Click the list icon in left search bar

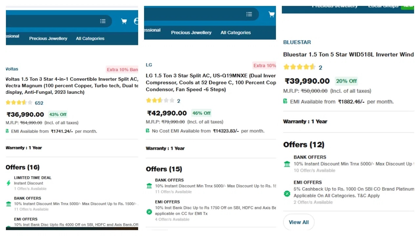click(103, 21)
